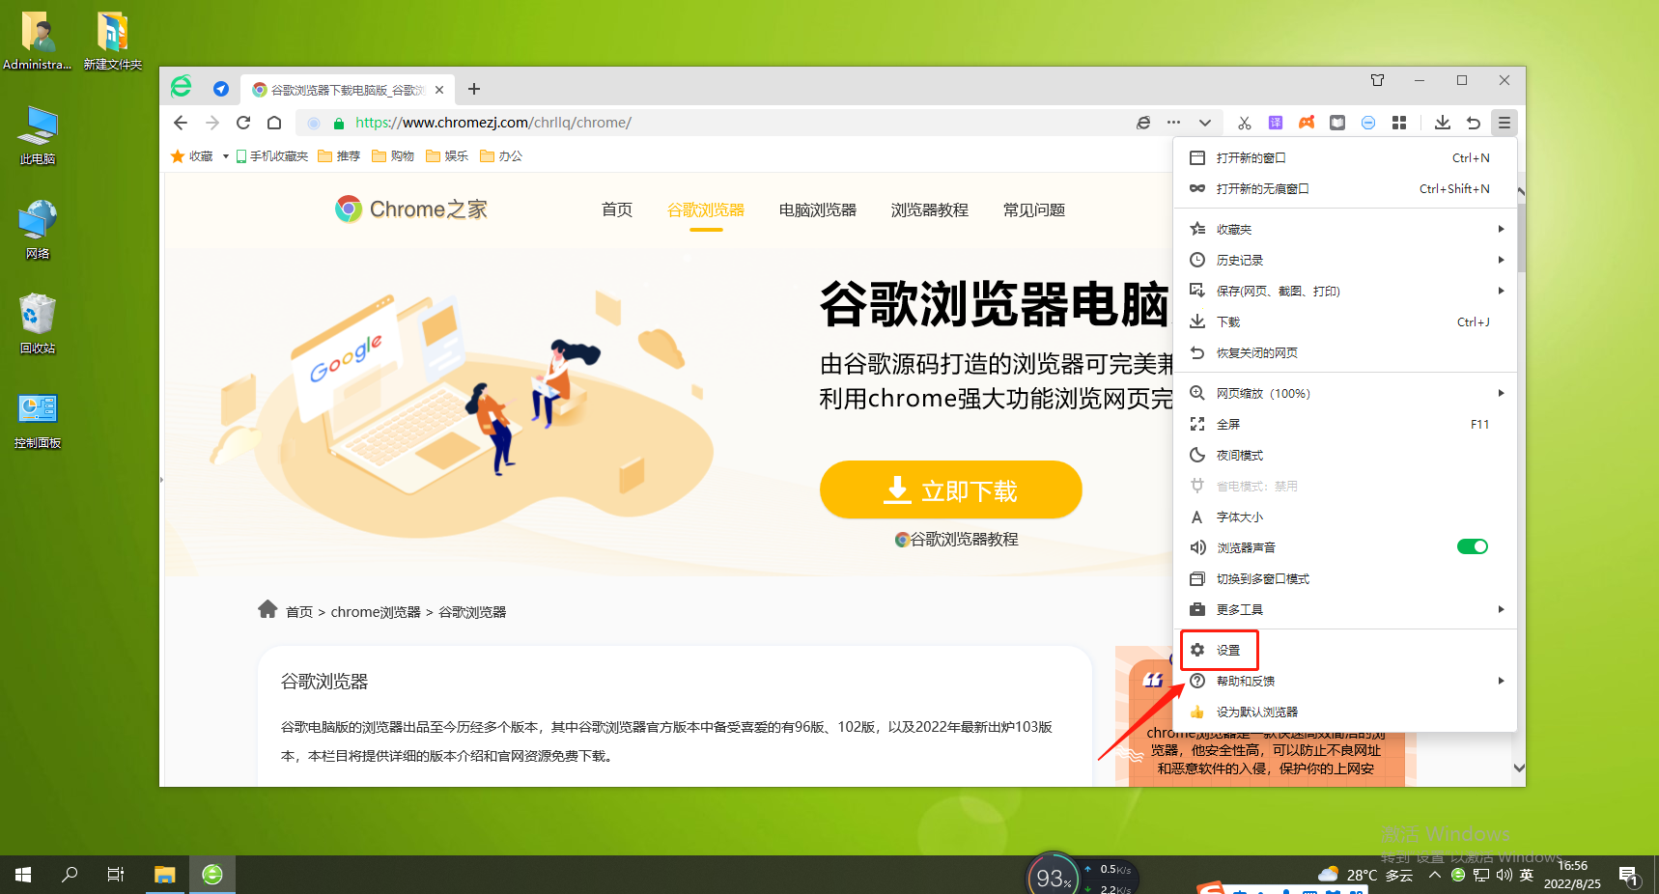
Task: Open the skin shirt icon in title bar
Action: (1378, 80)
